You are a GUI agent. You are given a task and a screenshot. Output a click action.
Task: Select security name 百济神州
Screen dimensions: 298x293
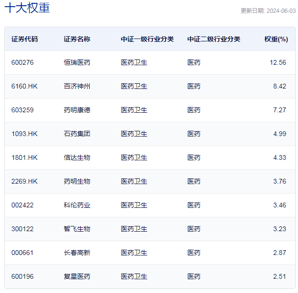(77, 86)
